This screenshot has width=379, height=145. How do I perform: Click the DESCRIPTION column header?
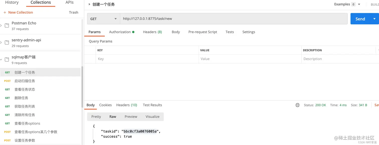[312, 50]
